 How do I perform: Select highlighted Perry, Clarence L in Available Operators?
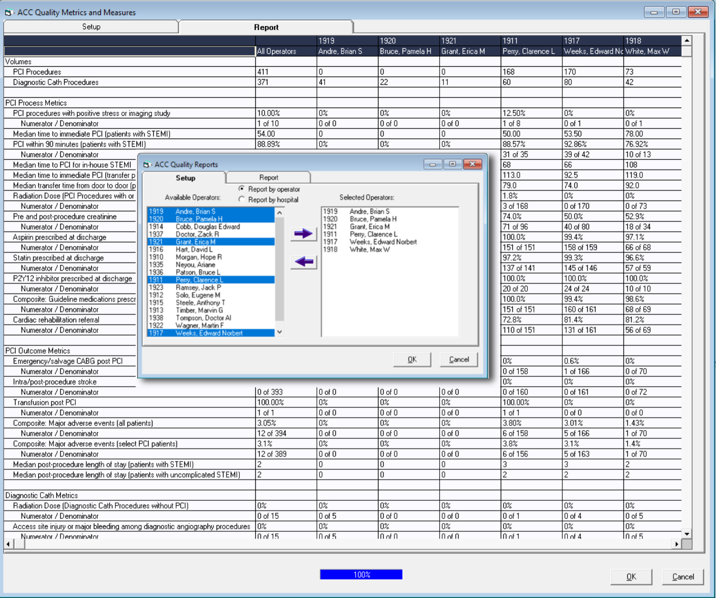211,280
